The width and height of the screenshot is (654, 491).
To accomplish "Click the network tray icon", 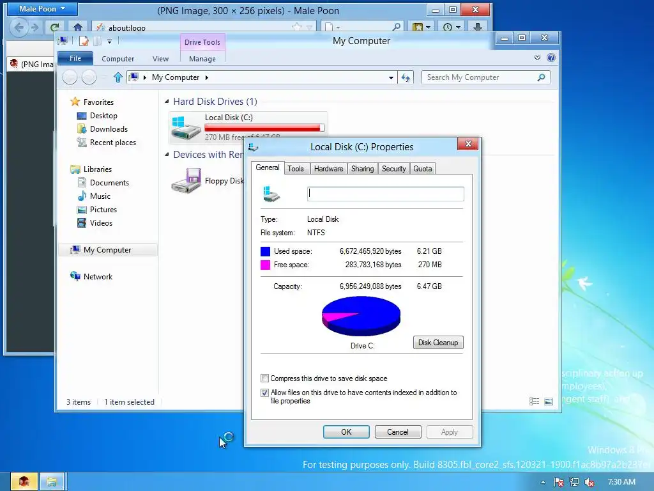I will click(x=574, y=482).
